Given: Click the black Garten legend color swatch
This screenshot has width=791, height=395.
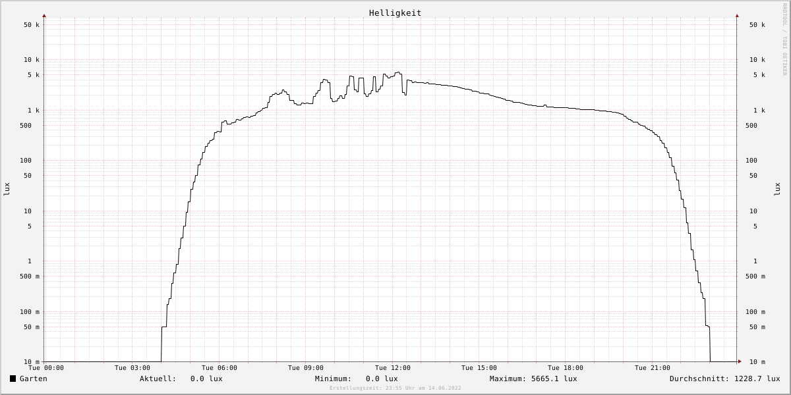Looking at the screenshot, I should 13,379.
